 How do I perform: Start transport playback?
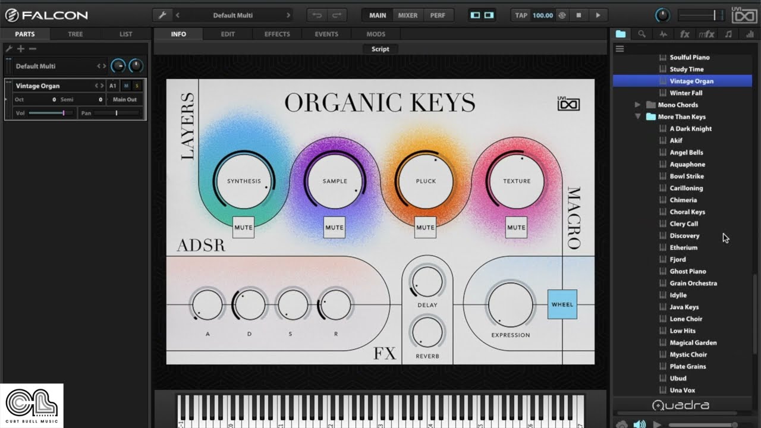pos(598,15)
